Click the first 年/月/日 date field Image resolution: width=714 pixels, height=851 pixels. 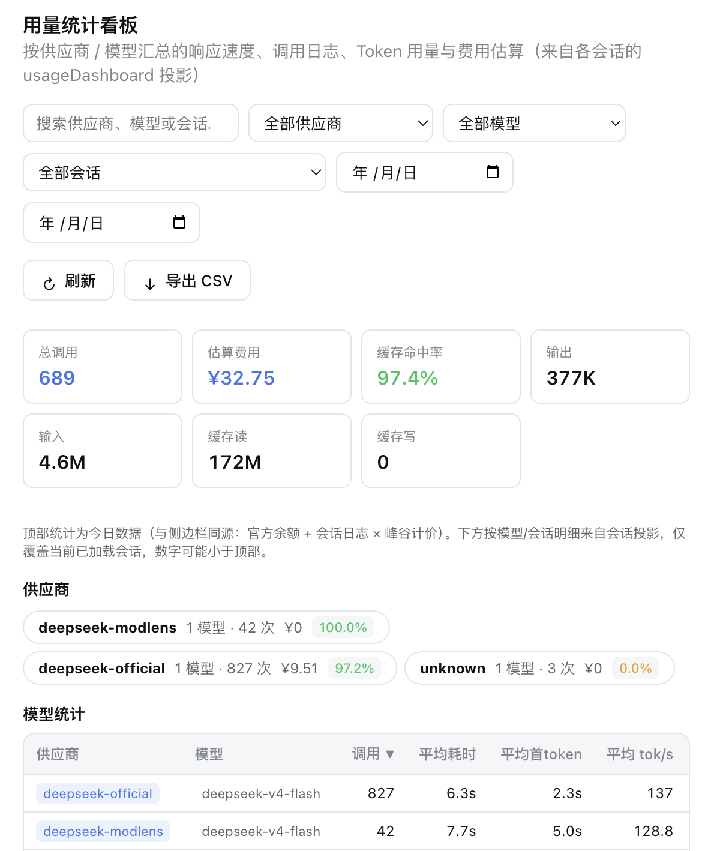point(425,172)
